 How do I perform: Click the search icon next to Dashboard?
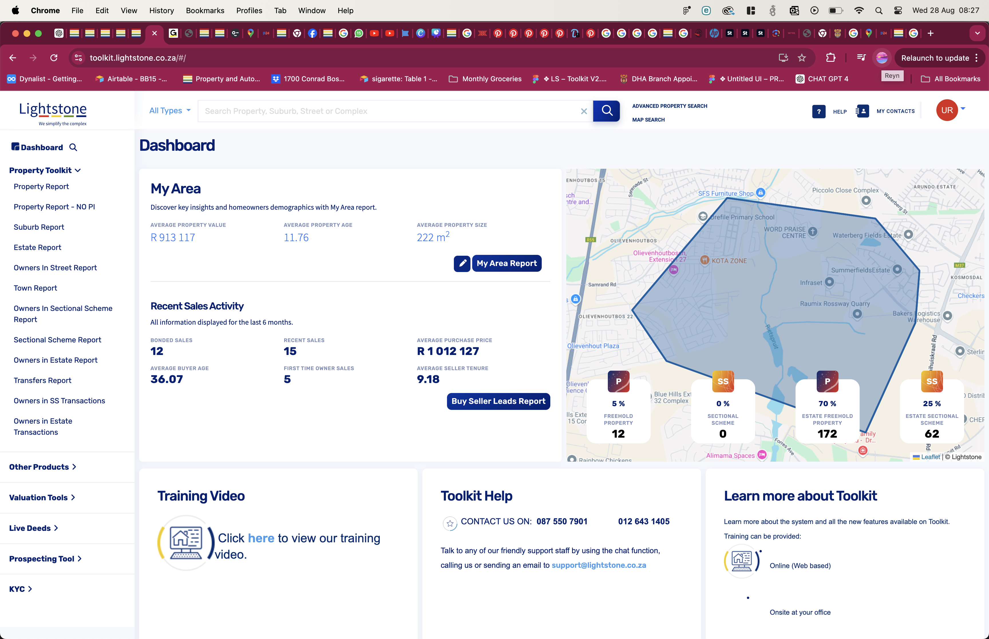click(73, 147)
